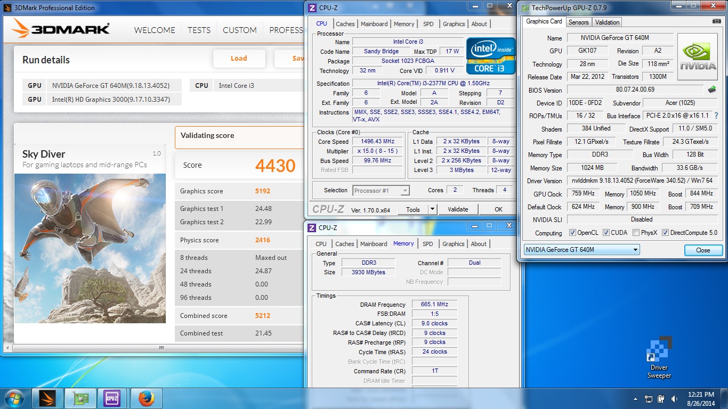The height and width of the screenshot is (409, 728).
Task: Open the Driver Sweeper desktop shortcut
Action: 659,357
